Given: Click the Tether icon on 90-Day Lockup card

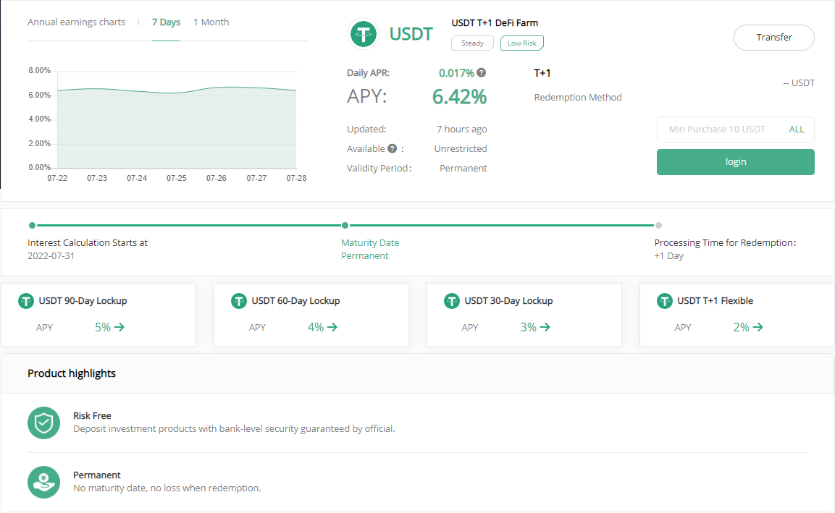Looking at the screenshot, I should [26, 301].
